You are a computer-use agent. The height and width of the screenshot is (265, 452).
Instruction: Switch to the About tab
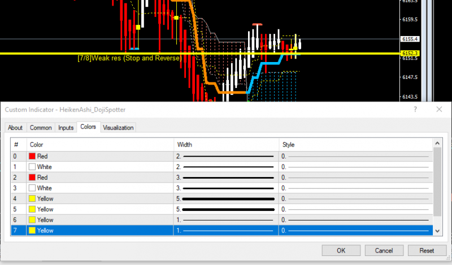point(15,127)
